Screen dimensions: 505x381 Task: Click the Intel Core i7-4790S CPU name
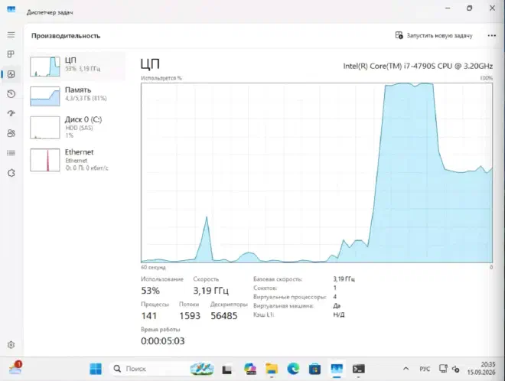coord(418,66)
